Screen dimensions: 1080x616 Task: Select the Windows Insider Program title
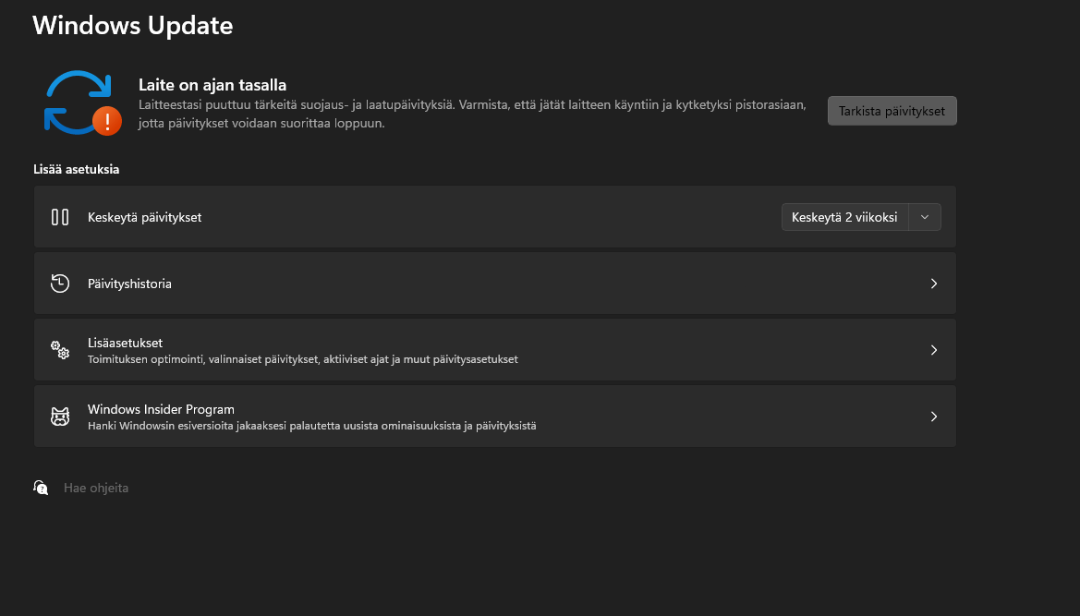161,409
